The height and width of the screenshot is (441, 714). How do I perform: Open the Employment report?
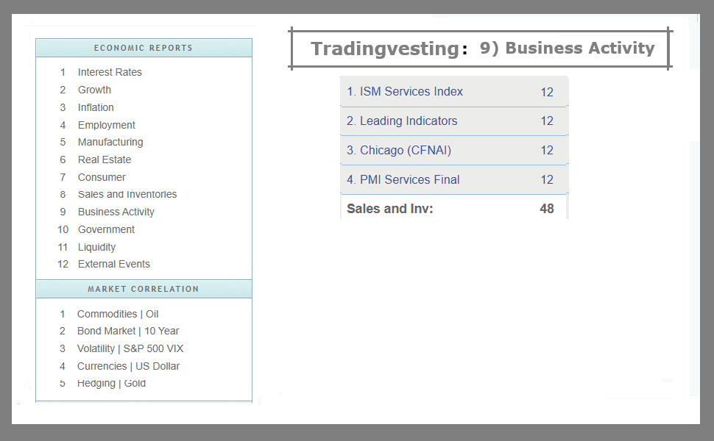point(106,125)
